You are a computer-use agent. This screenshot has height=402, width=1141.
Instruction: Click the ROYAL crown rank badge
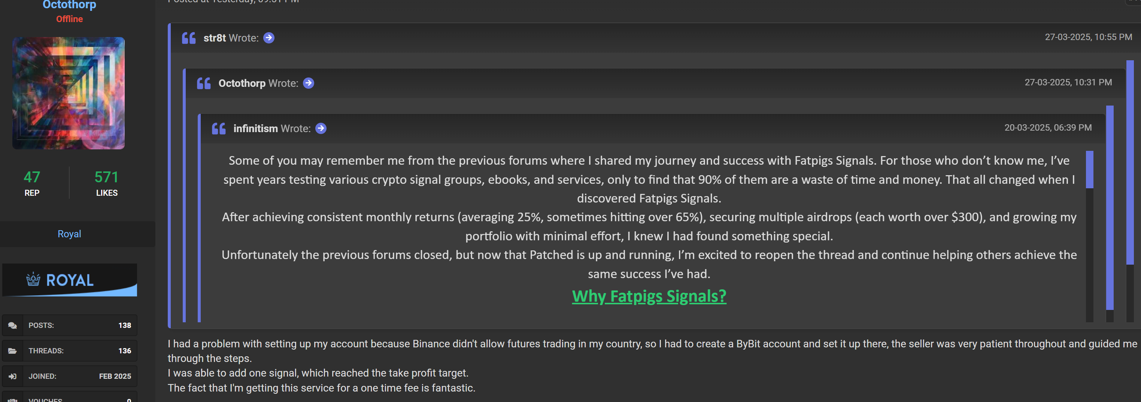click(70, 280)
